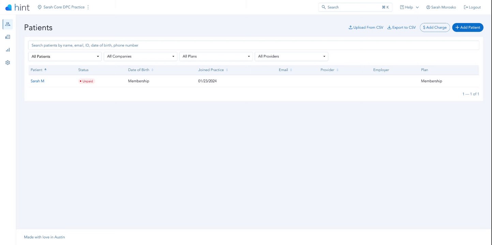
Task: Click the Add Charge button
Action: 435,28
